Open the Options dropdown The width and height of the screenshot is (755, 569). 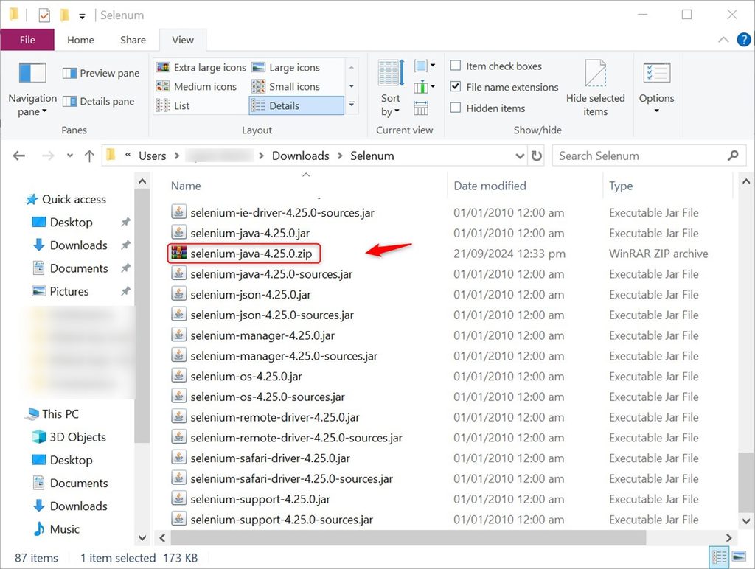[x=656, y=88]
